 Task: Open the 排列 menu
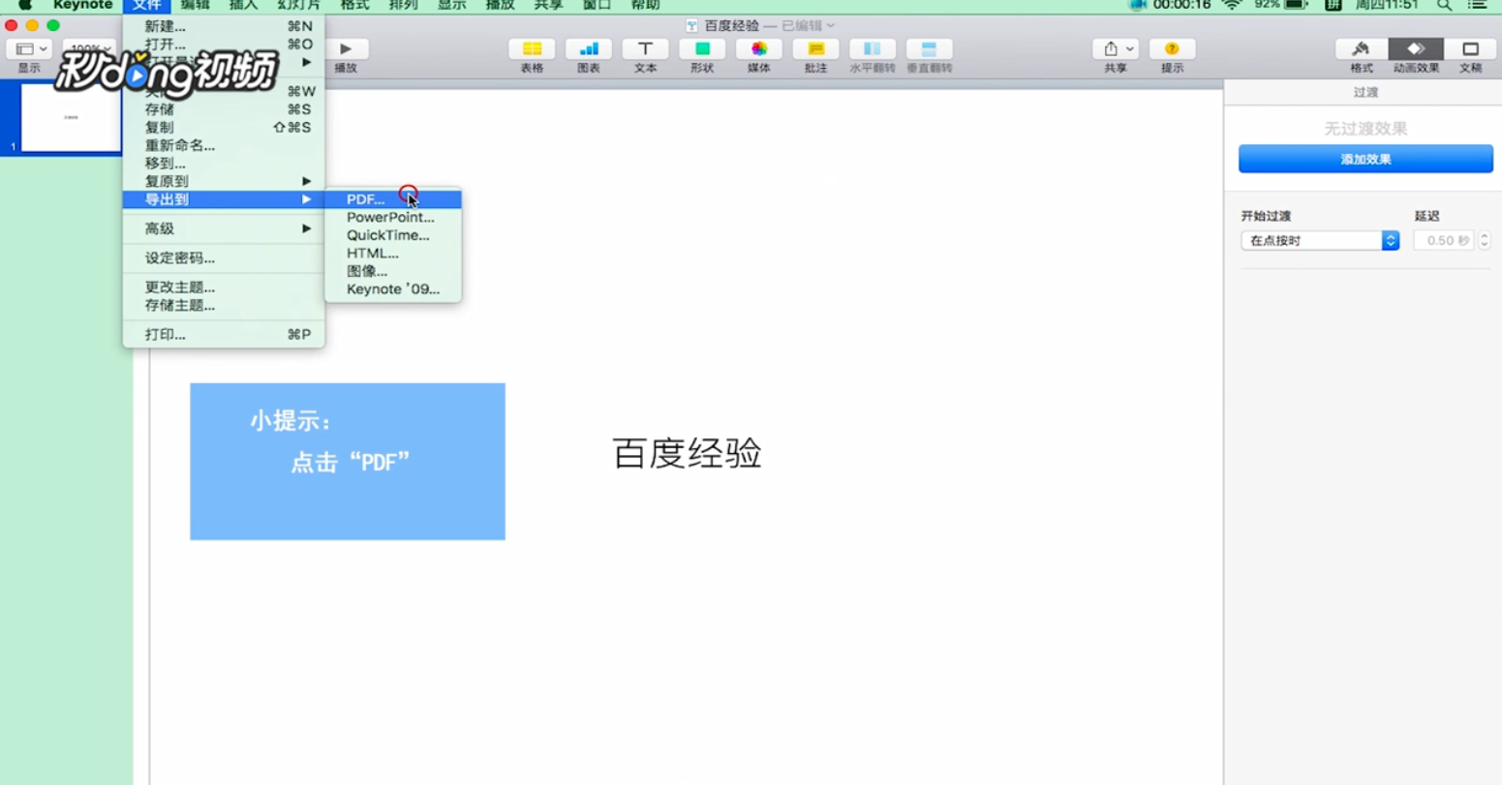coord(403,5)
